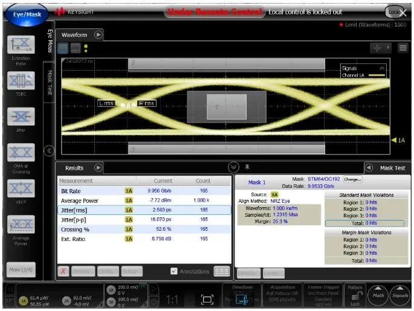
Task: Click the 1:1 zoom control
Action: pos(172,300)
